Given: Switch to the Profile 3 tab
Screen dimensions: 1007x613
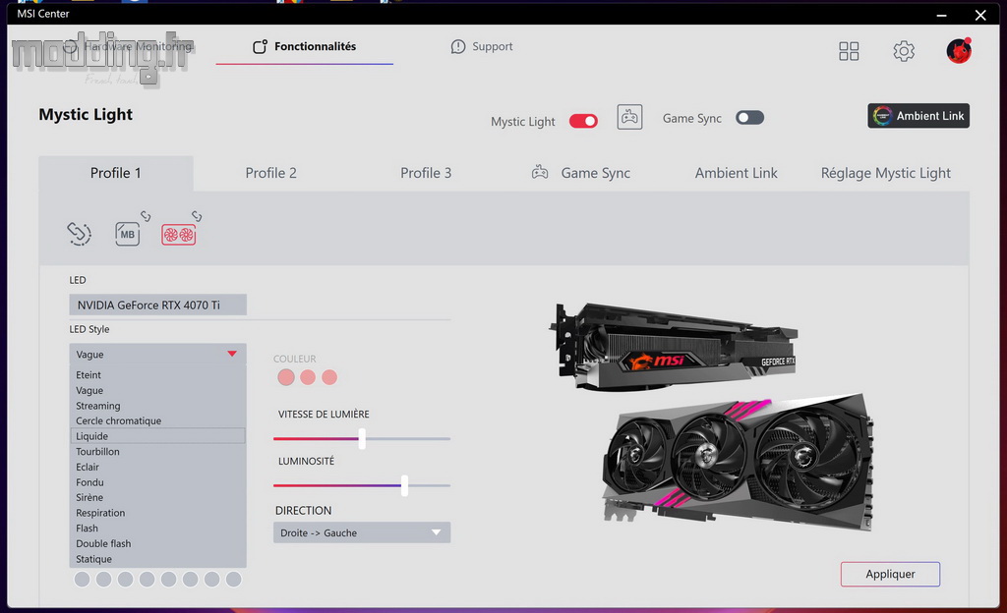Looking at the screenshot, I should 426,173.
